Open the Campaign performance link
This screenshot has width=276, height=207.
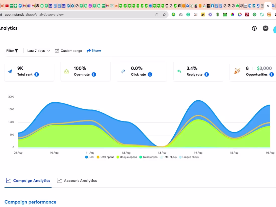(30, 202)
